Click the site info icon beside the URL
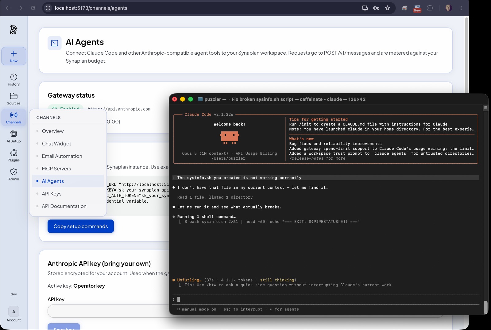This screenshot has width=491, height=330. coord(48,8)
